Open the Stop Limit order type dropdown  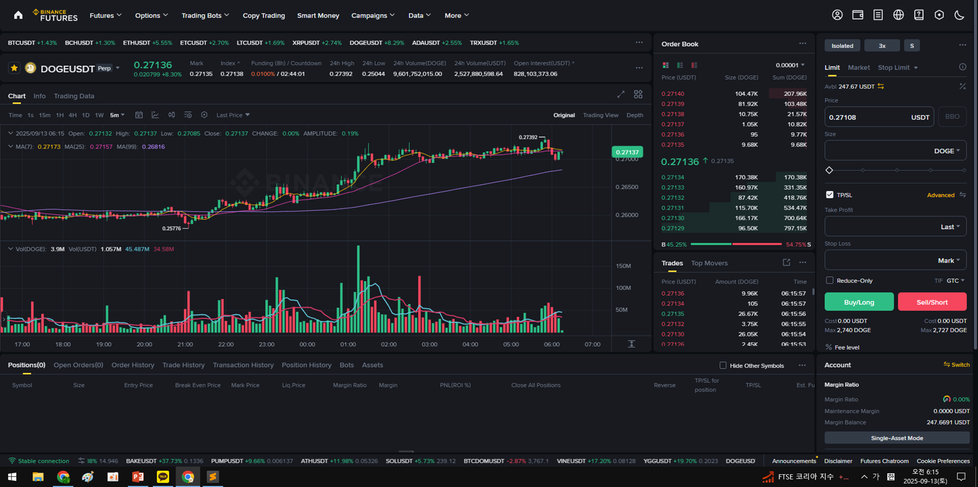[x=897, y=67]
